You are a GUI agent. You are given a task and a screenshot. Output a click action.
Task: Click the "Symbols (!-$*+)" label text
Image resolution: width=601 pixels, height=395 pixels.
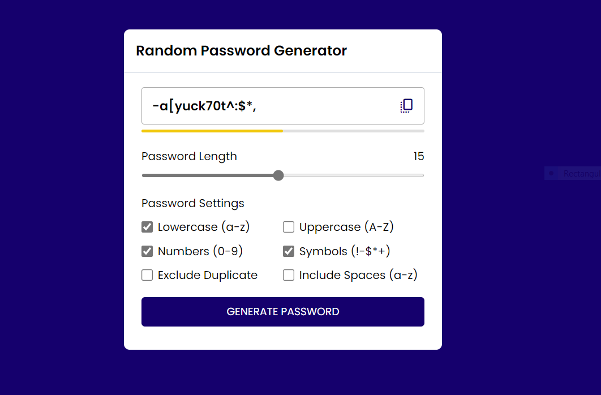point(345,251)
